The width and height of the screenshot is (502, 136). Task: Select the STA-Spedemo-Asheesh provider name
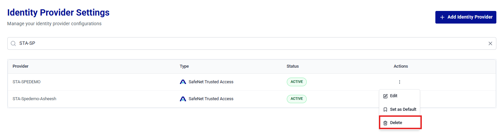34,99
